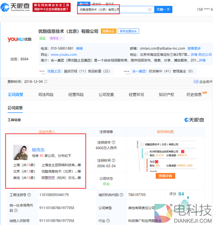
Task: Click the refresh icon beside update time
Action: click(x=46, y=81)
